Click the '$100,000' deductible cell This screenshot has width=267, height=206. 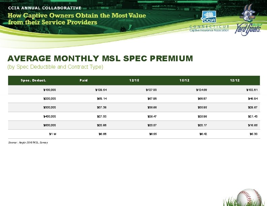point(50,90)
